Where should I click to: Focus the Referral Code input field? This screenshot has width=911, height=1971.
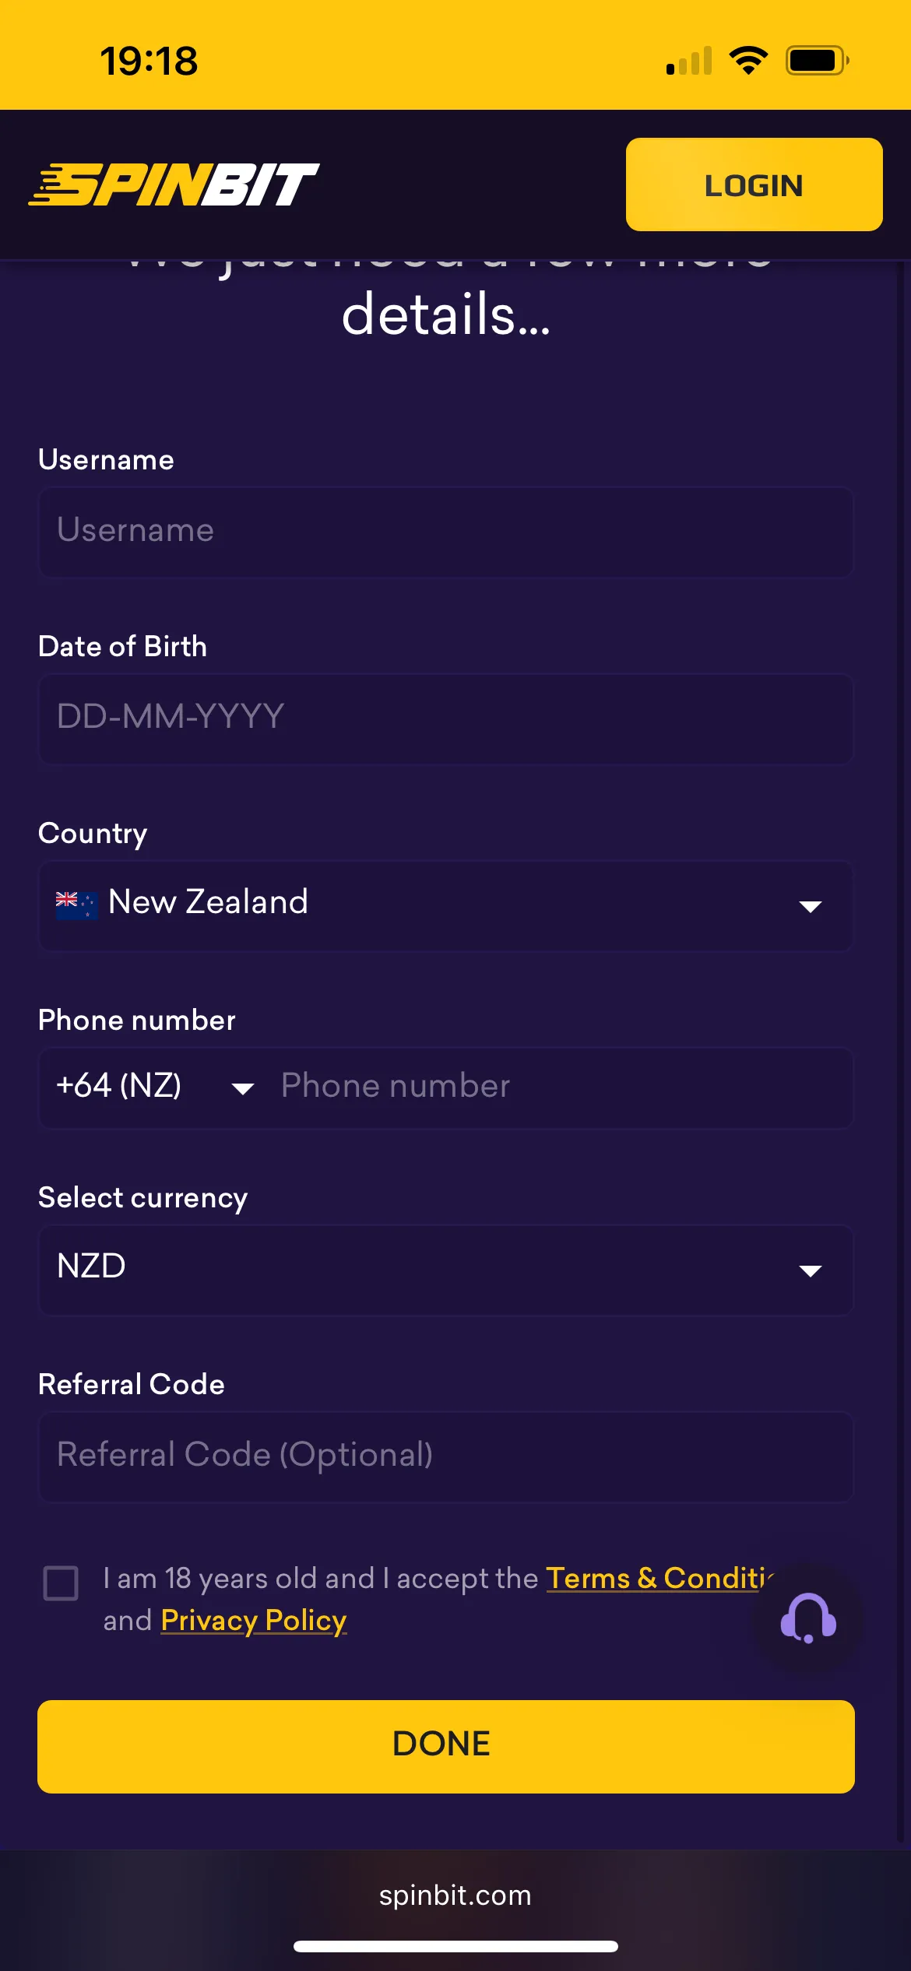tap(445, 1456)
